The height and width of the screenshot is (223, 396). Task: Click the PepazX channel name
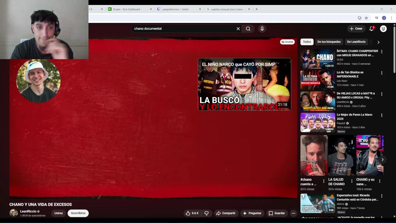(x=341, y=123)
